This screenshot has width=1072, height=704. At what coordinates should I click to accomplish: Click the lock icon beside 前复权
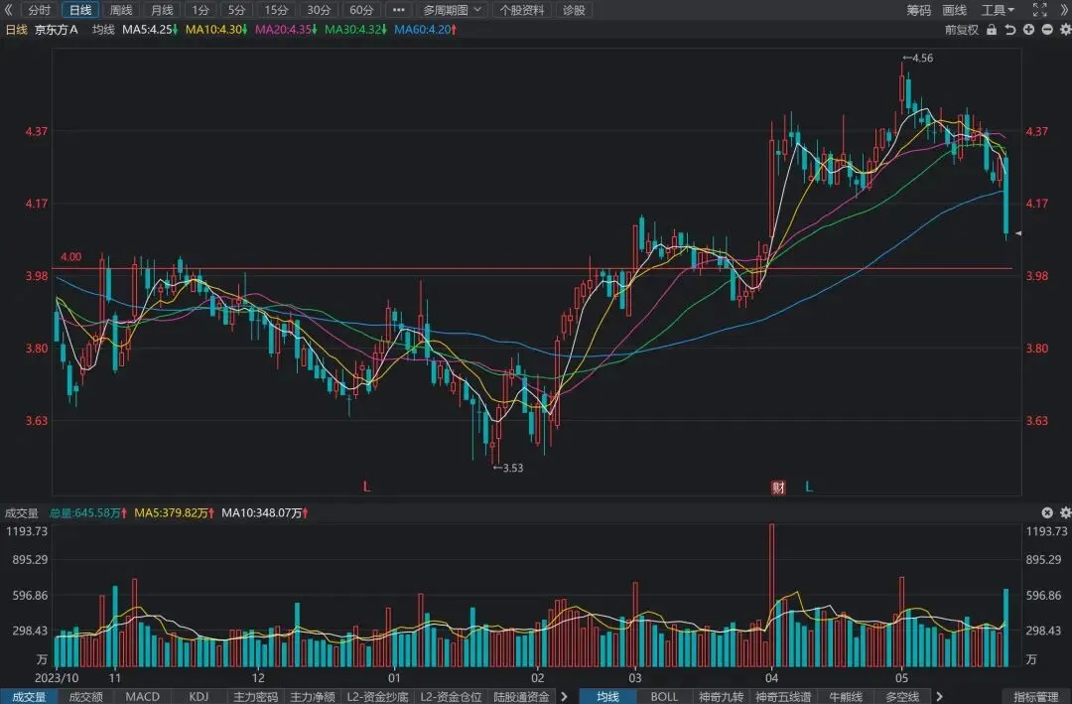992,30
